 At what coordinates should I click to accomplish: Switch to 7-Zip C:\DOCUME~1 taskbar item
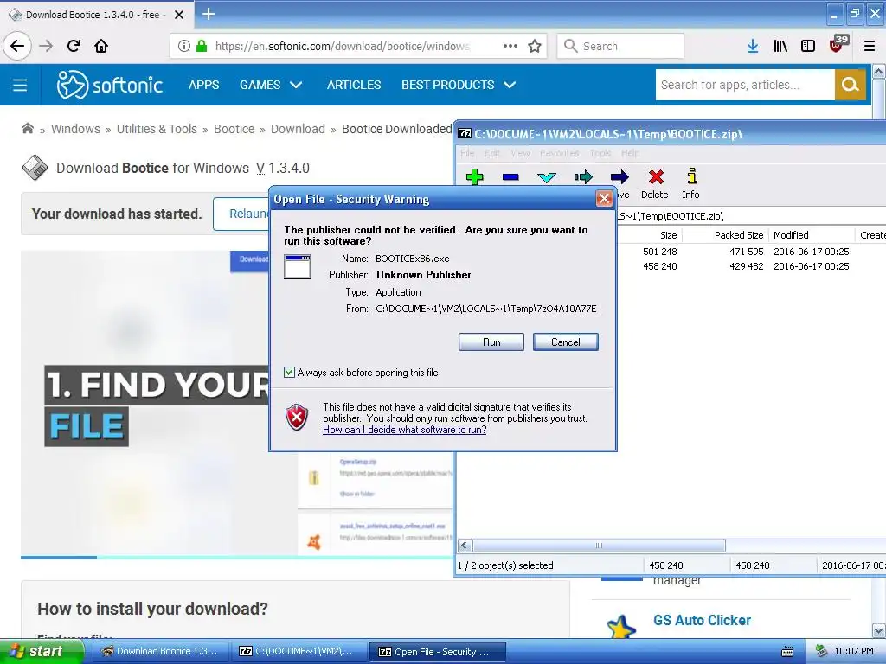[x=299, y=652]
